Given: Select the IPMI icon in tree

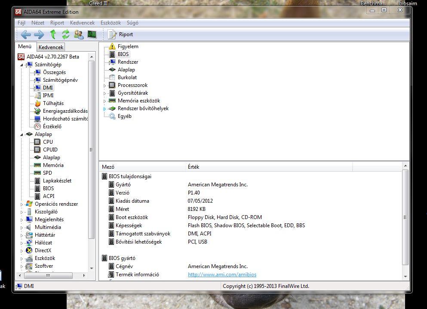Looking at the screenshot, I should (x=37, y=96).
